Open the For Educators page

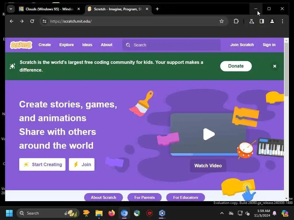(x=186, y=197)
